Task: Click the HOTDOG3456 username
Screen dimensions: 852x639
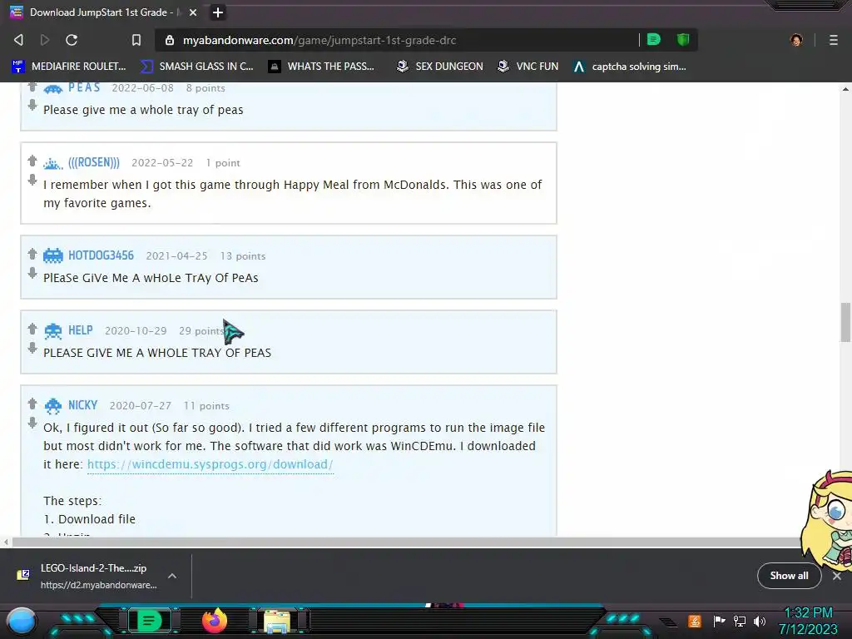Action: tap(101, 255)
